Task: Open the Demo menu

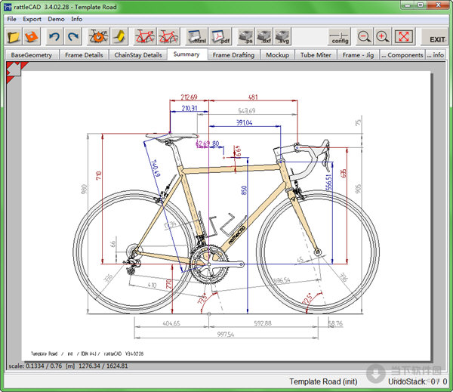Action: coord(56,19)
